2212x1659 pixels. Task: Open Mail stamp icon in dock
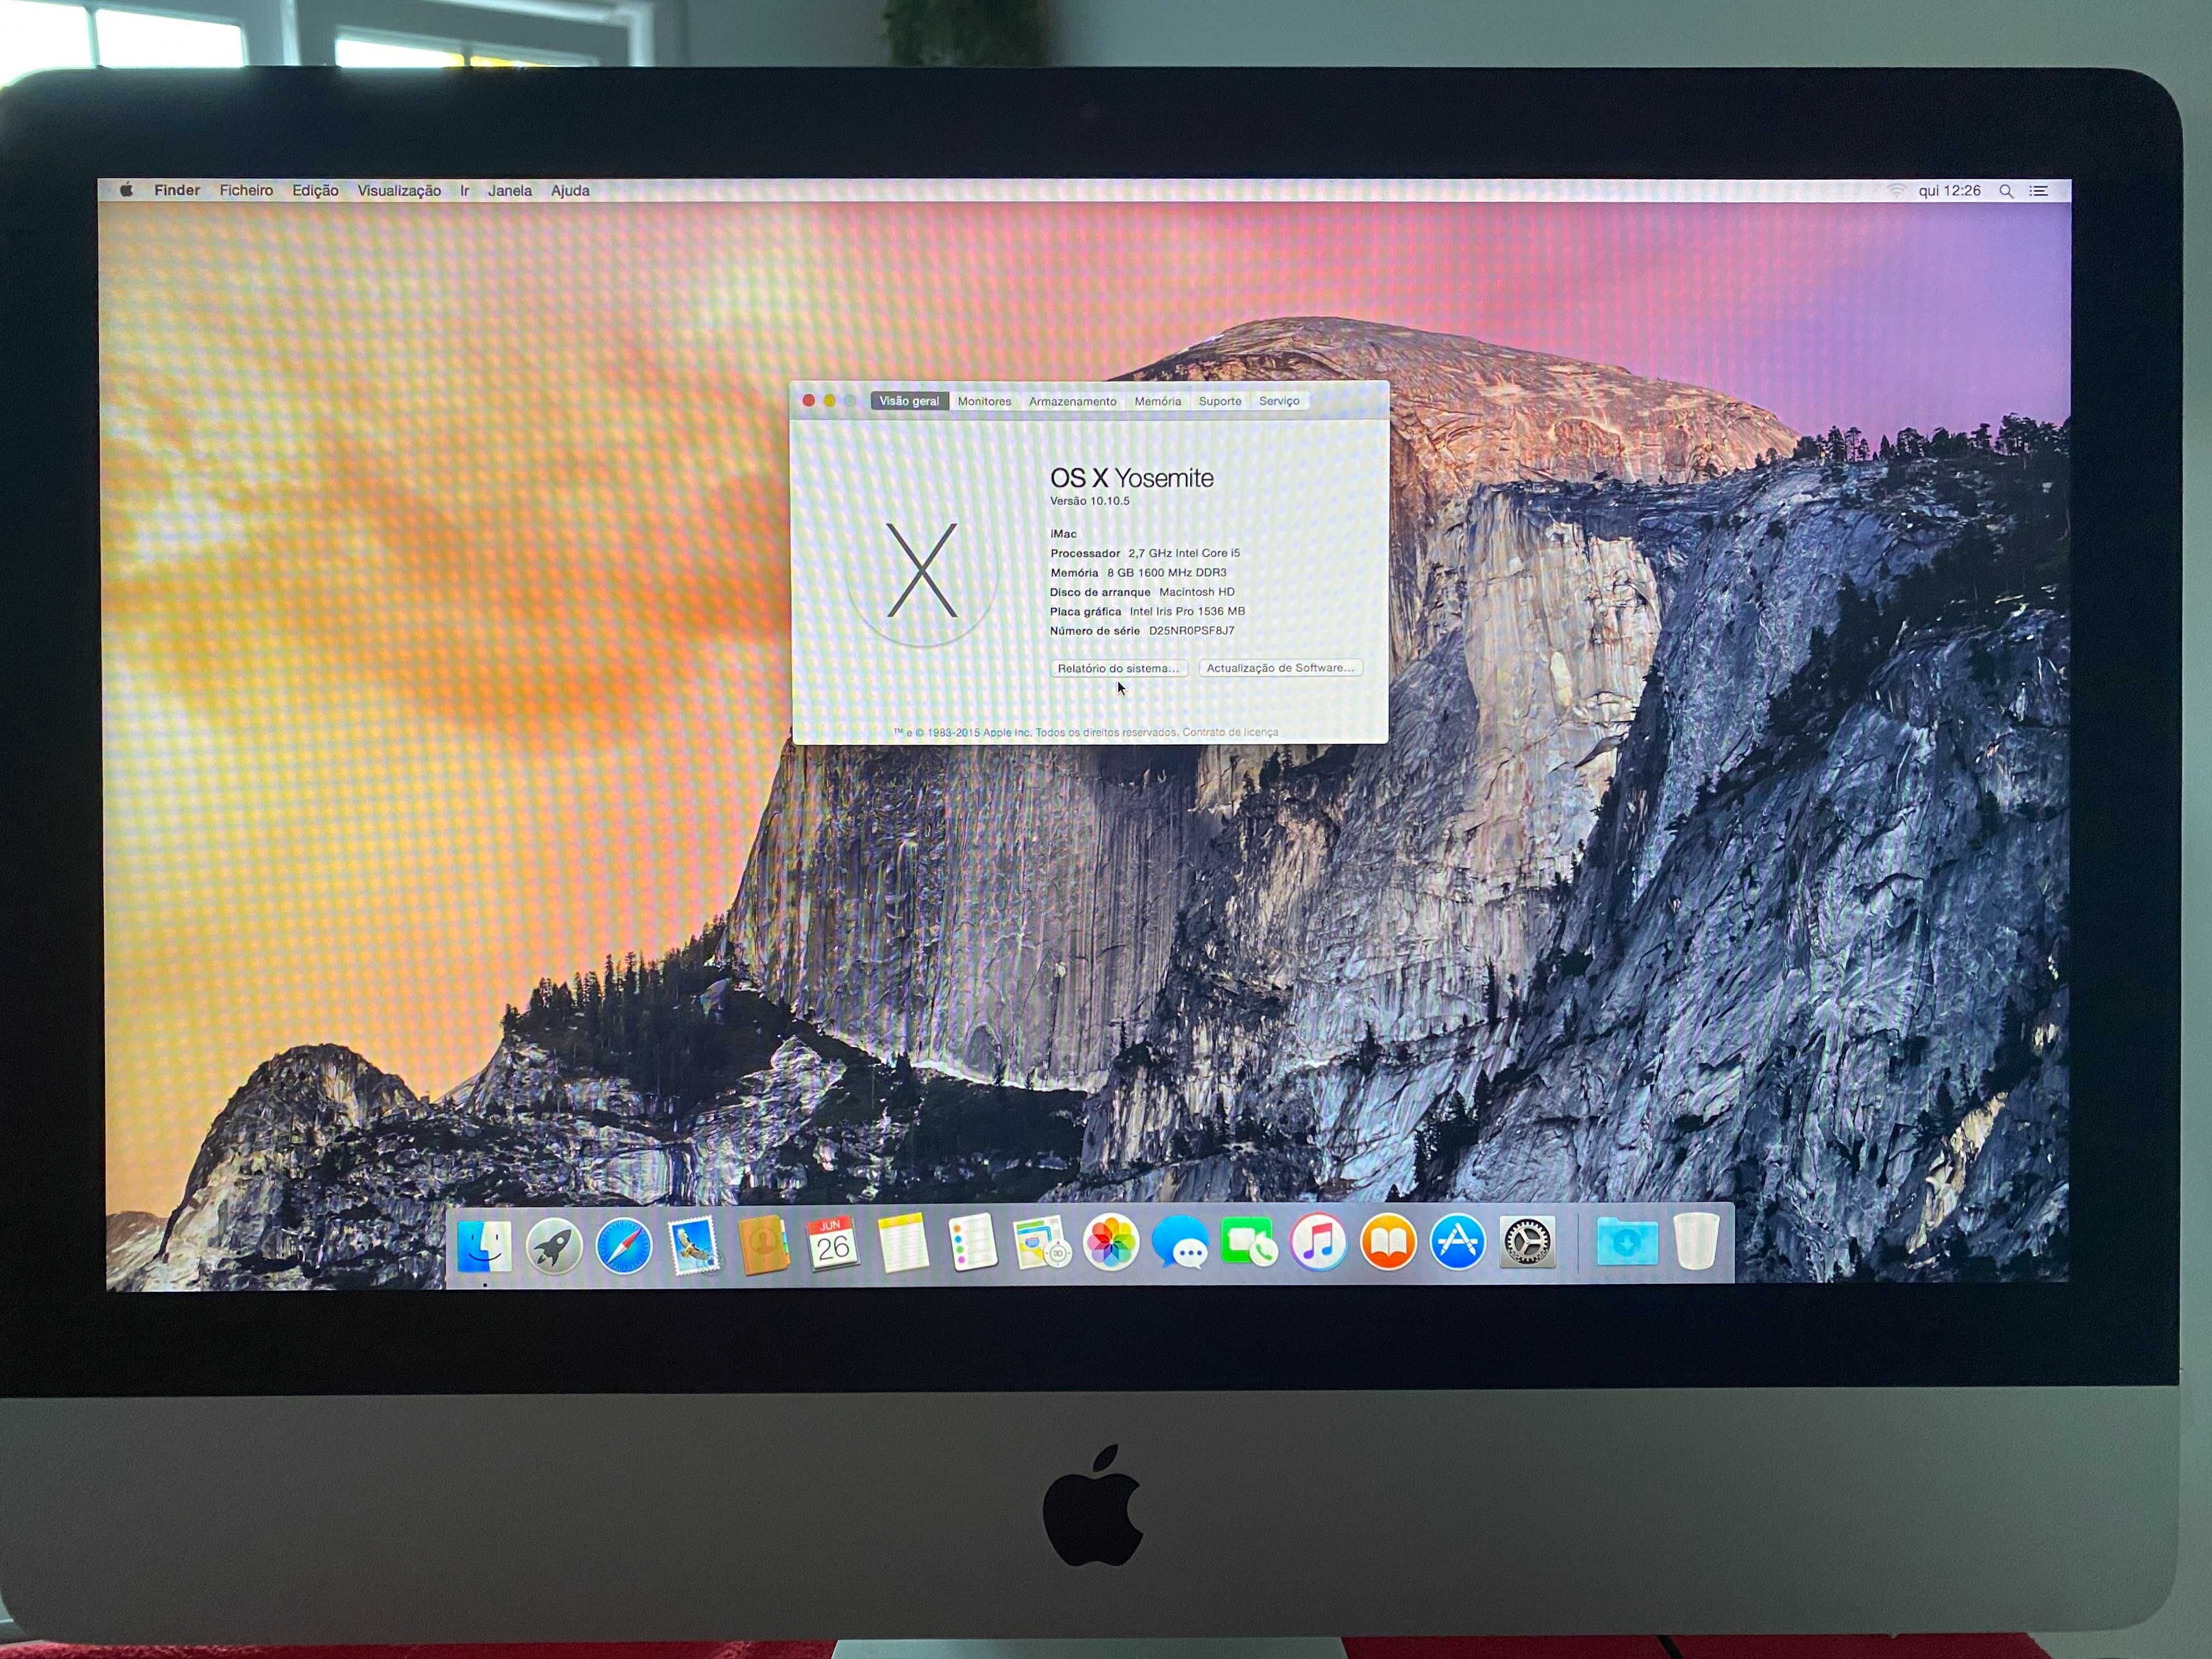pos(694,1245)
